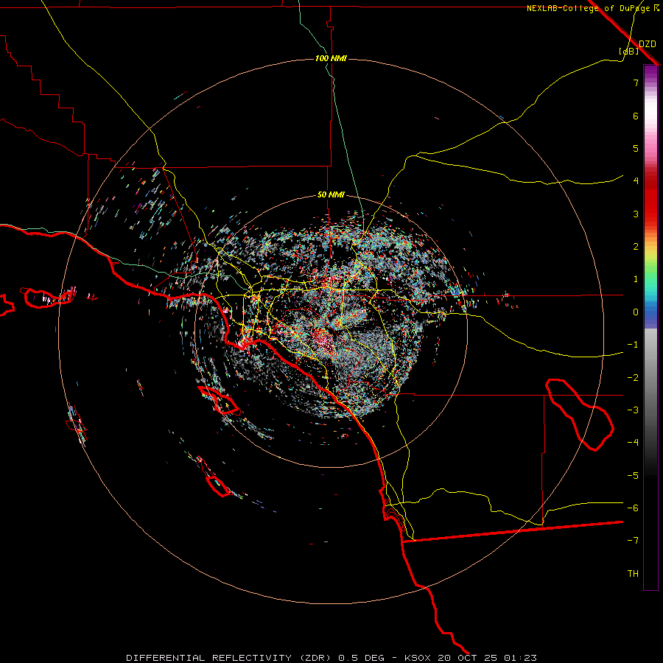Click the 5 value on color scale

coord(636,148)
